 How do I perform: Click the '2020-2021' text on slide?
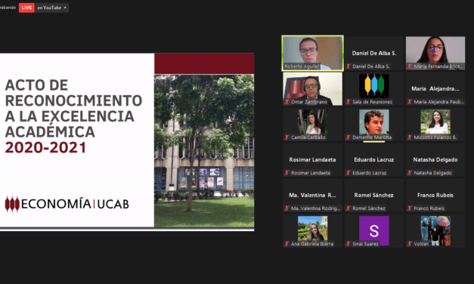(45, 148)
